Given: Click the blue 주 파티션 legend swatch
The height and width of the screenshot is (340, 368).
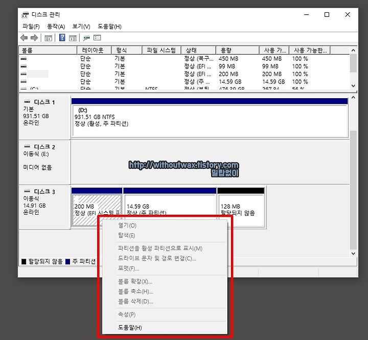Looking at the screenshot, I should pyautogui.click(x=68, y=262).
